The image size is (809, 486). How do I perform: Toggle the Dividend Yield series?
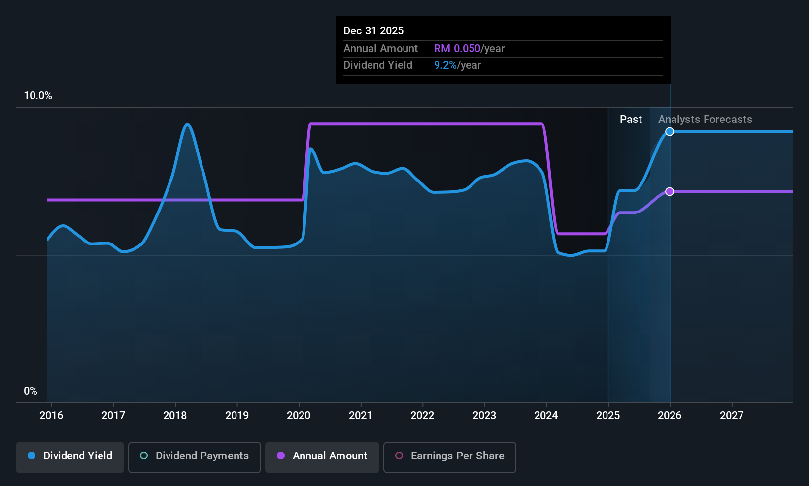[x=70, y=457]
